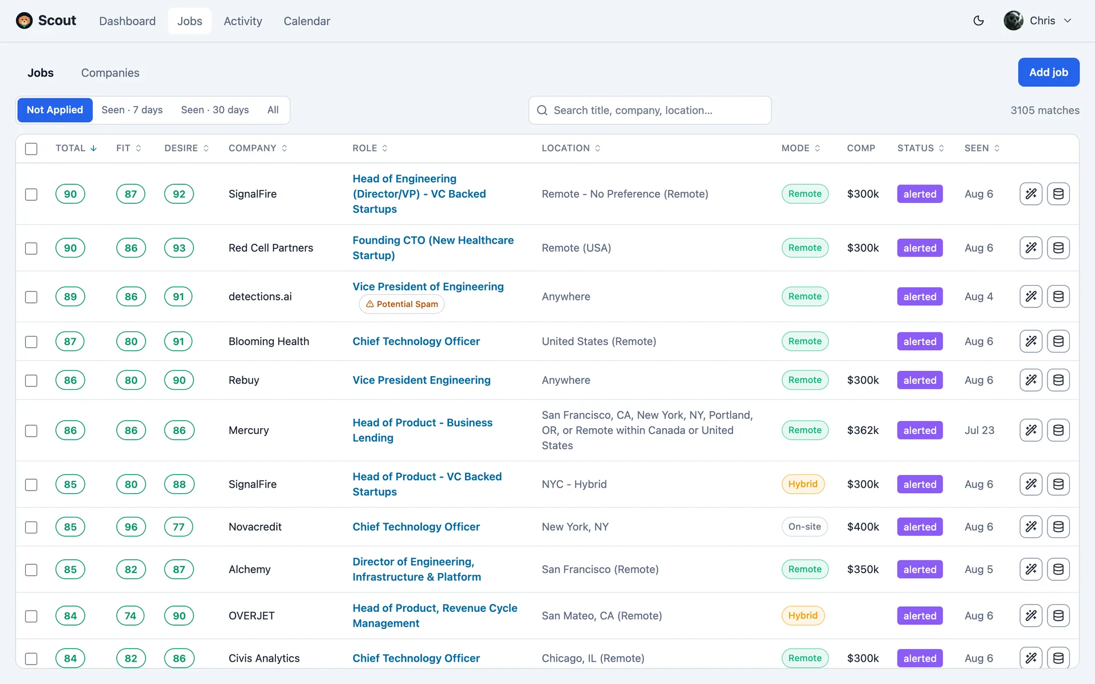Open the Calendar nav item
The image size is (1095, 684).
[x=307, y=21]
